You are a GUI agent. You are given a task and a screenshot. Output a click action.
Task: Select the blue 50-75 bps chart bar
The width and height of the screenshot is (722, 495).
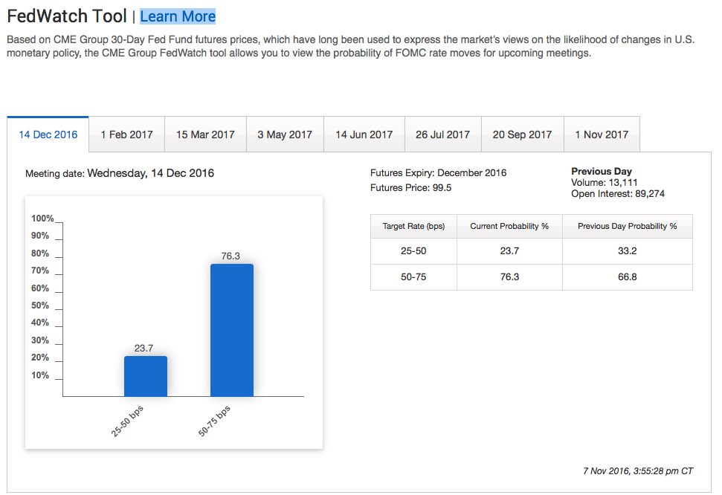(x=232, y=330)
